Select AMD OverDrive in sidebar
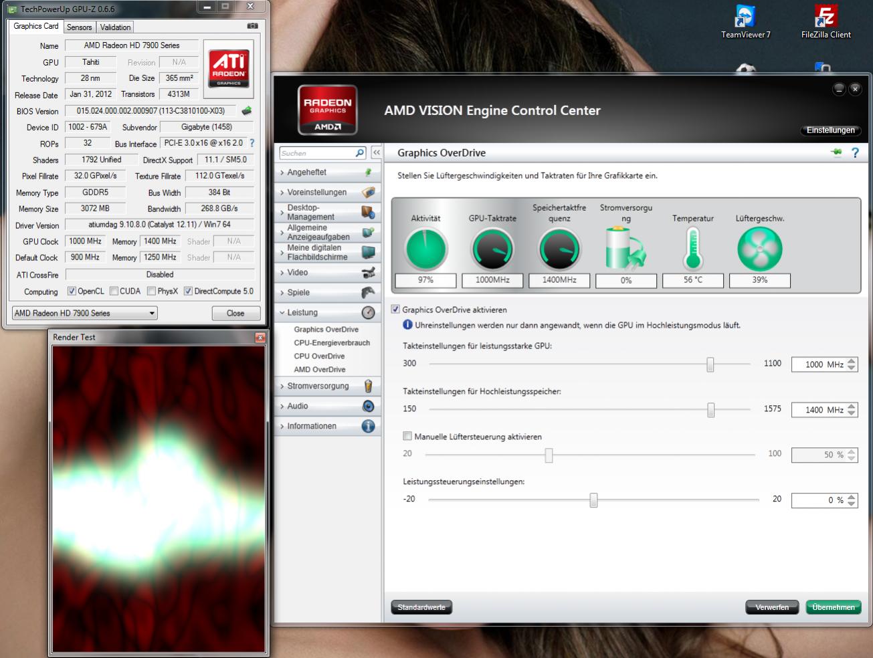This screenshot has height=658, width=873. pos(320,369)
